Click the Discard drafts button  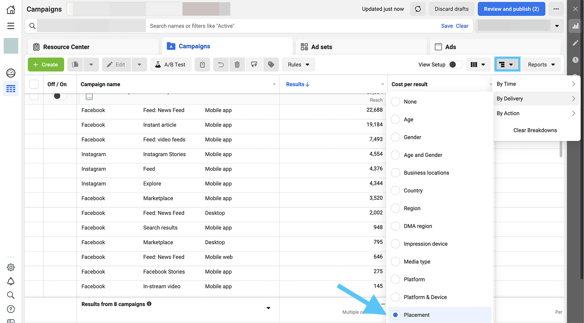(452, 9)
